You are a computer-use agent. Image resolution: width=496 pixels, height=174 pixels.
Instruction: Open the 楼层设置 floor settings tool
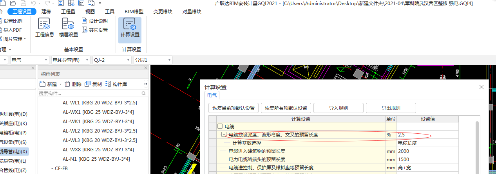coord(69,28)
